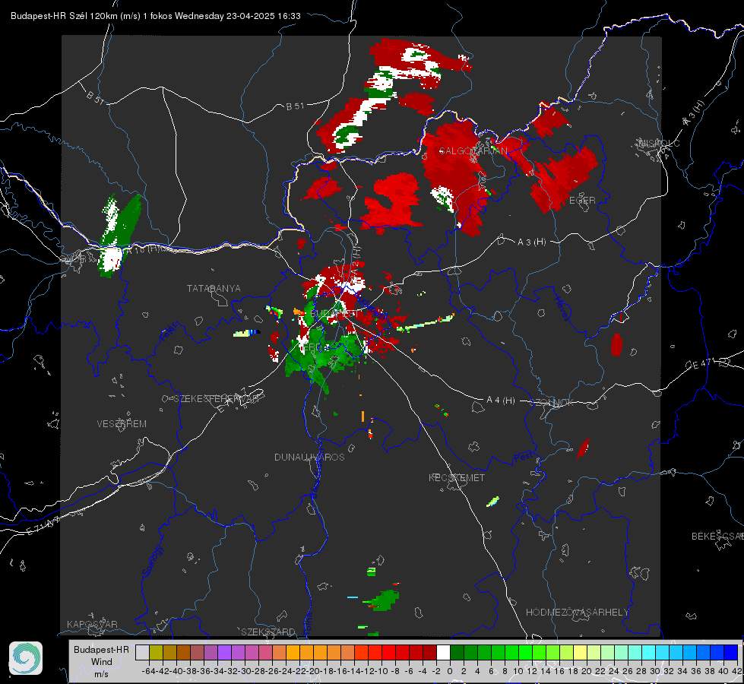Click the BUDAPEST city label on the map
The image size is (744, 684).
[334, 314]
